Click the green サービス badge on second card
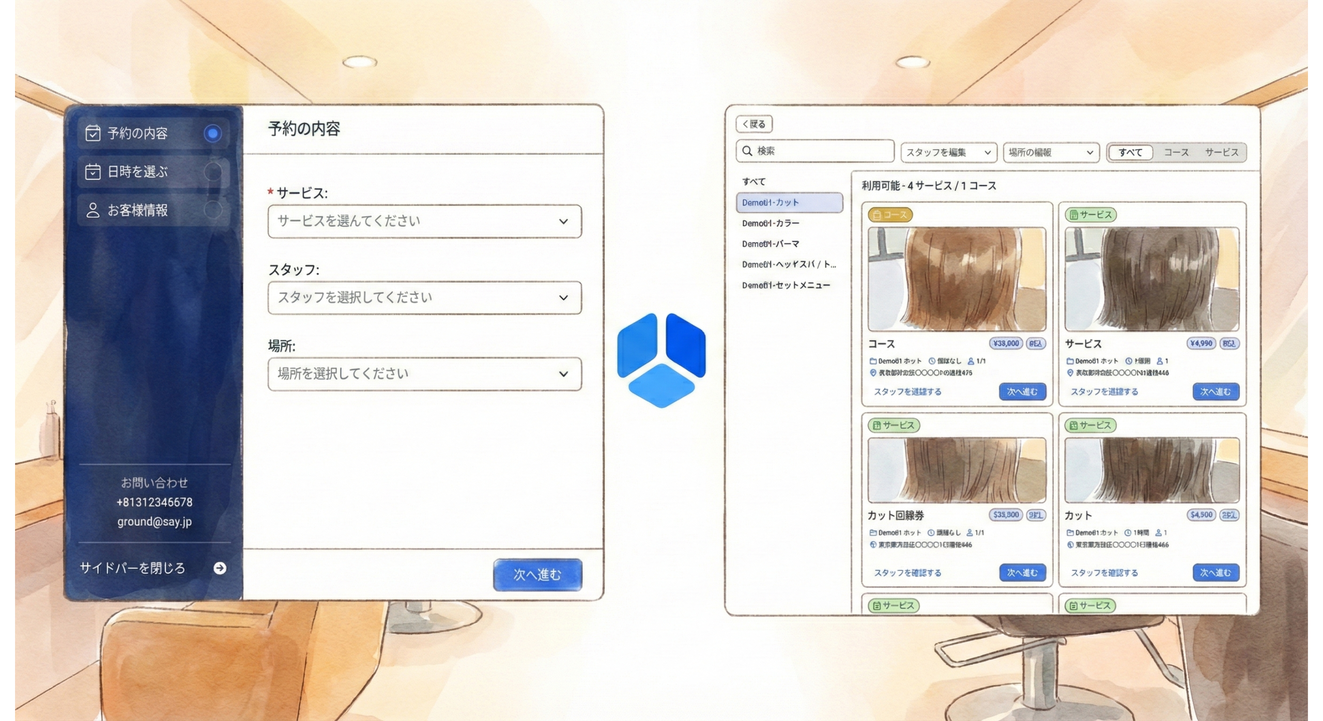This screenshot has width=1323, height=721. [x=1090, y=215]
